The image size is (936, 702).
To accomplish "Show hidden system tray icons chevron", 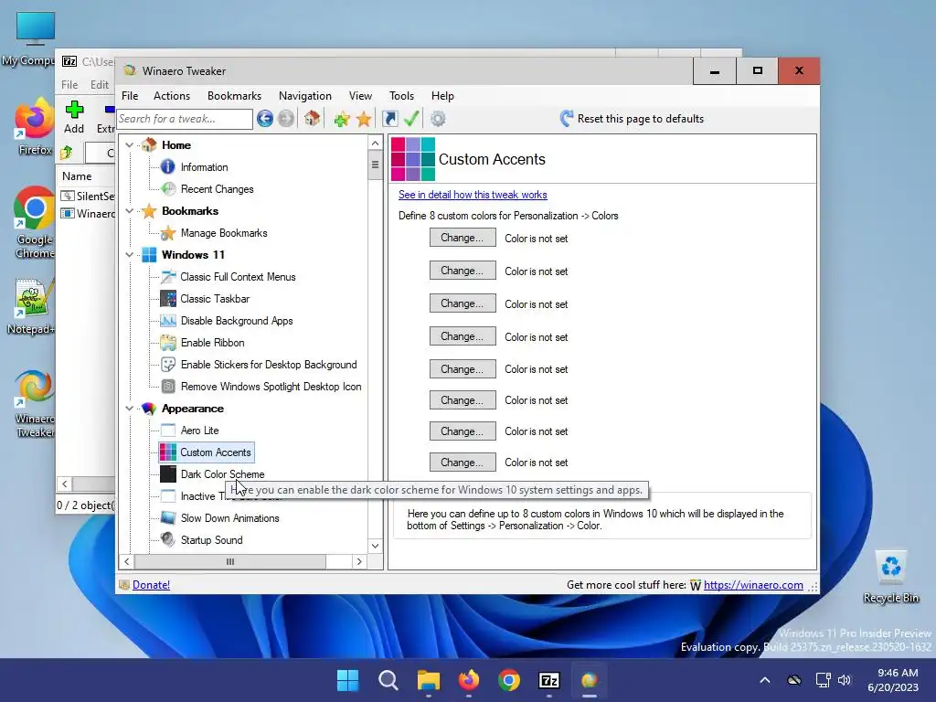I will point(765,680).
